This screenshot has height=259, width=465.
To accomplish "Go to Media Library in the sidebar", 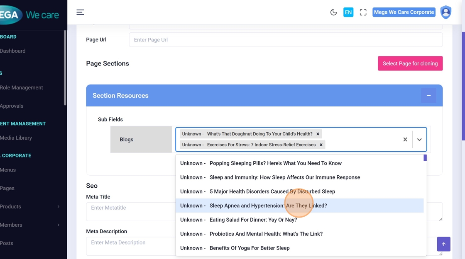I will pyautogui.click(x=16, y=138).
